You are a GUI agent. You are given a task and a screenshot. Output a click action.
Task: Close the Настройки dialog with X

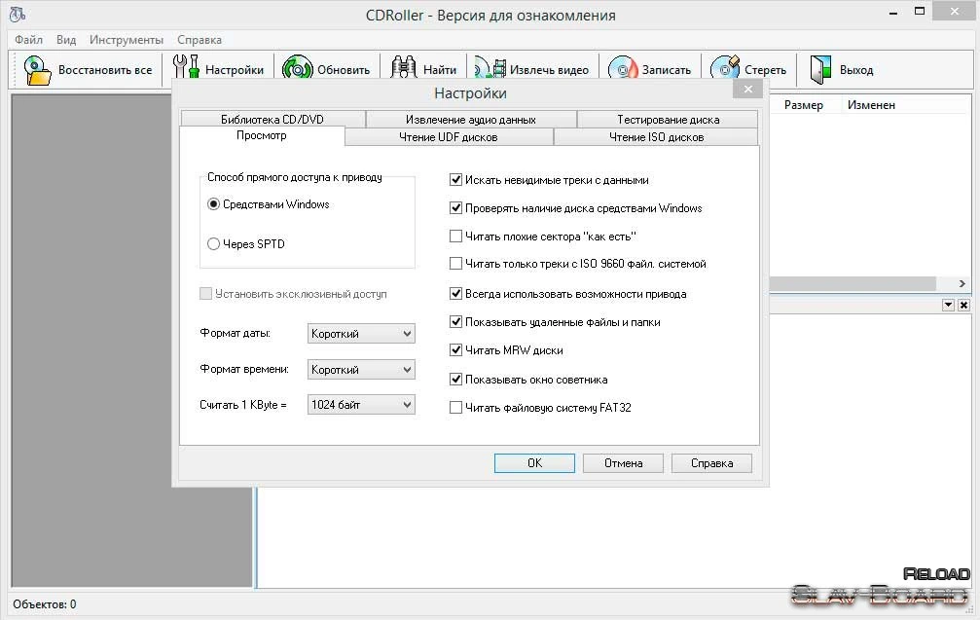pyautogui.click(x=748, y=89)
